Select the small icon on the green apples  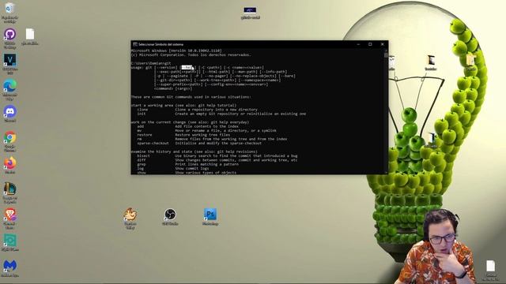click(x=431, y=140)
